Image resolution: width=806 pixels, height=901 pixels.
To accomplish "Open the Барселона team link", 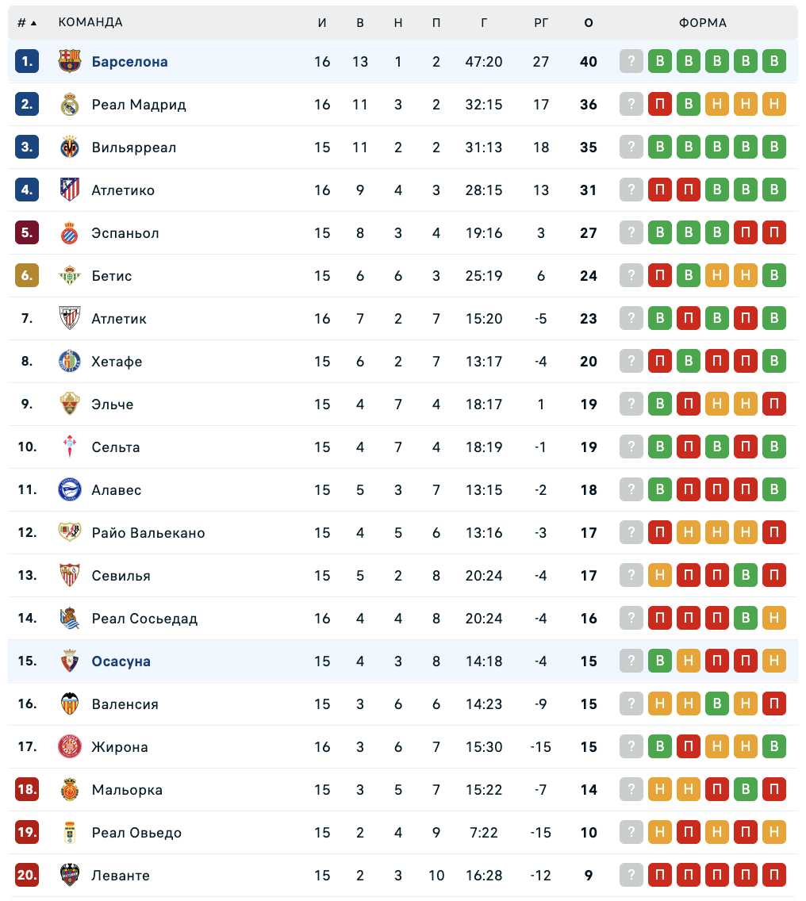I will [129, 62].
